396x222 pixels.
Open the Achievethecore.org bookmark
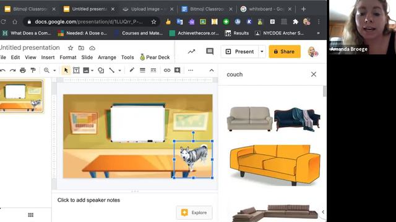[x=194, y=33]
